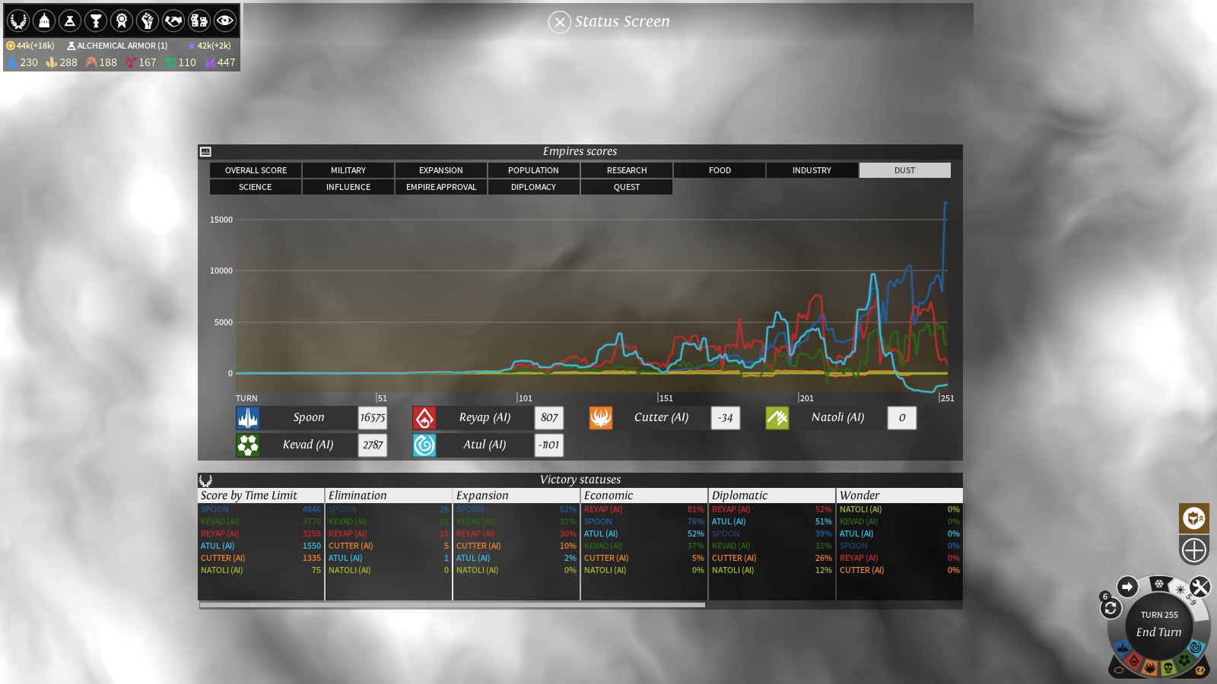Click the 230 blue resource count
The height and width of the screenshot is (684, 1217).
29,62
